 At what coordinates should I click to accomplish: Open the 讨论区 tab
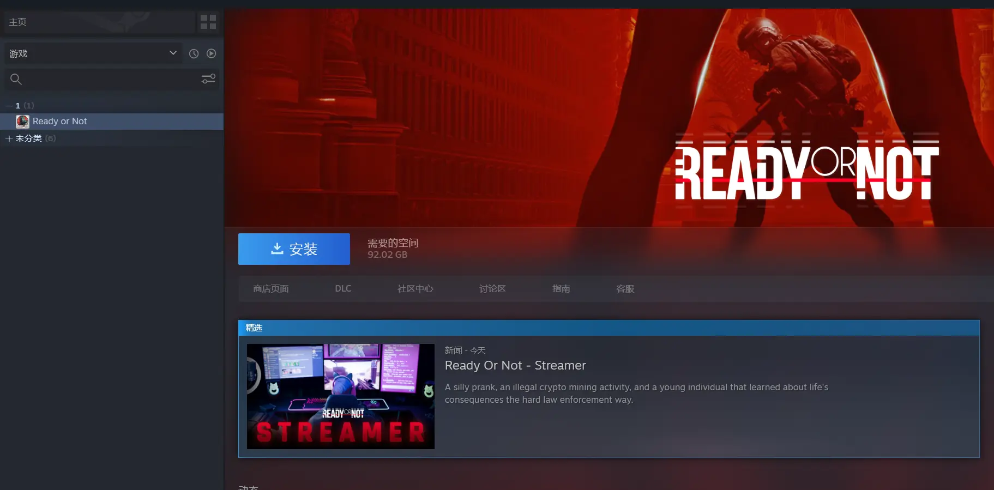[492, 289]
